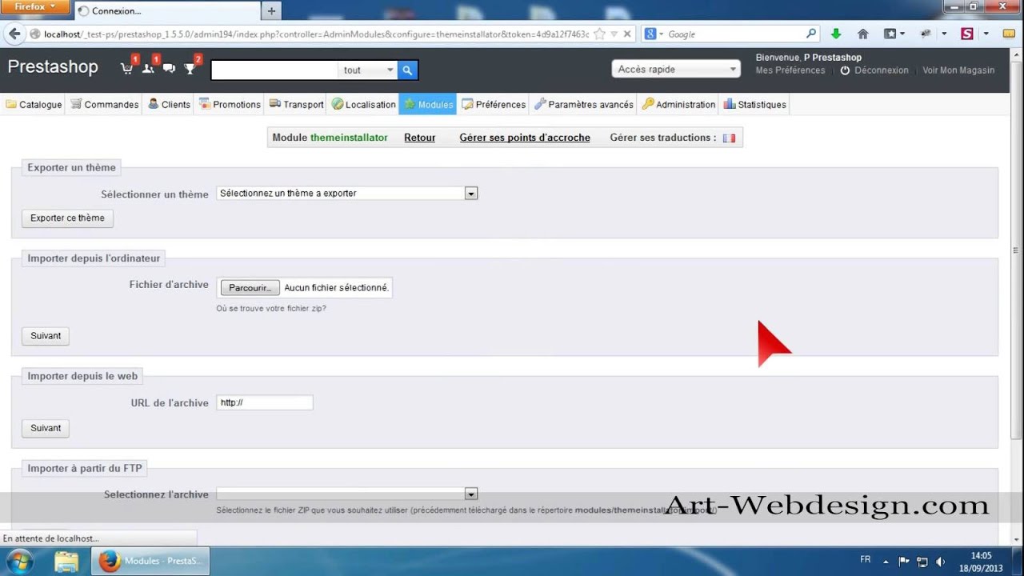This screenshot has width=1024, height=576.
Task: Open the theme to export dropdown
Action: 347,194
